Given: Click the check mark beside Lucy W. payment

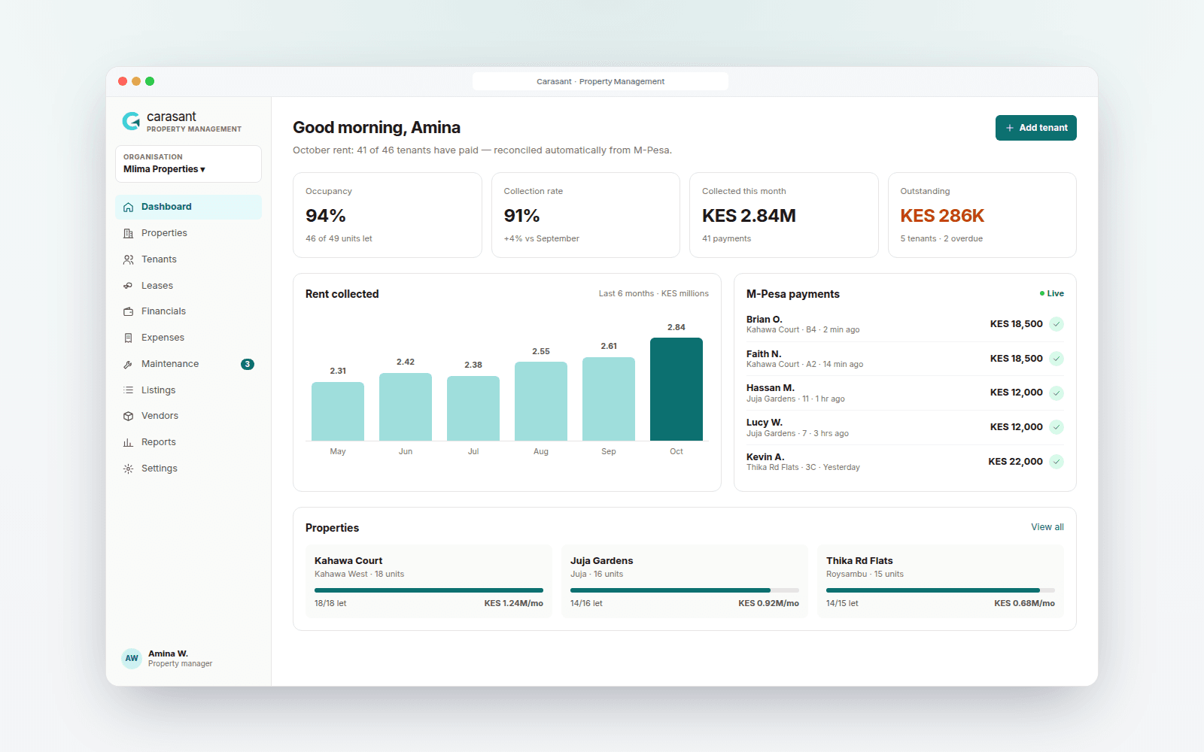Looking at the screenshot, I should (x=1057, y=427).
